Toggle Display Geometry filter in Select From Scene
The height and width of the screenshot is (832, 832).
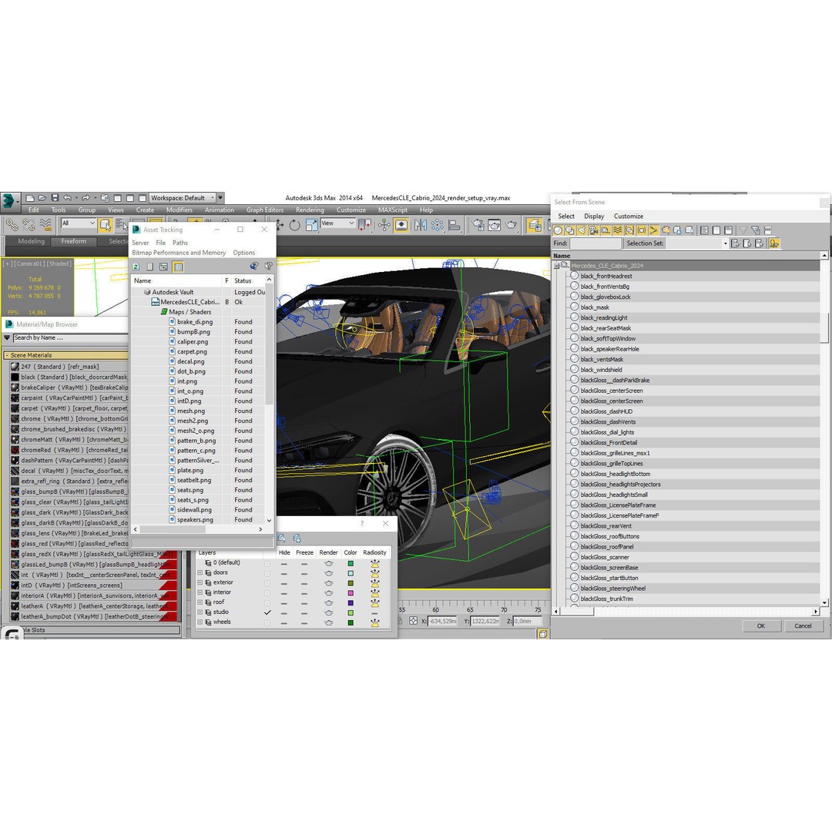coord(558,230)
